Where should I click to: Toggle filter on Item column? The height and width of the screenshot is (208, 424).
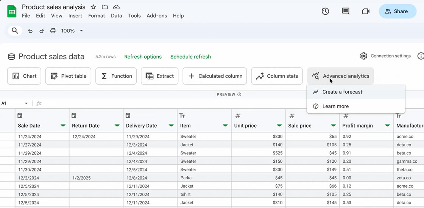tap(225, 126)
